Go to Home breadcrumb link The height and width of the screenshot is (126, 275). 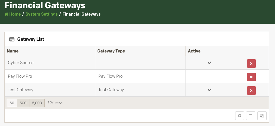pyautogui.click(x=15, y=14)
